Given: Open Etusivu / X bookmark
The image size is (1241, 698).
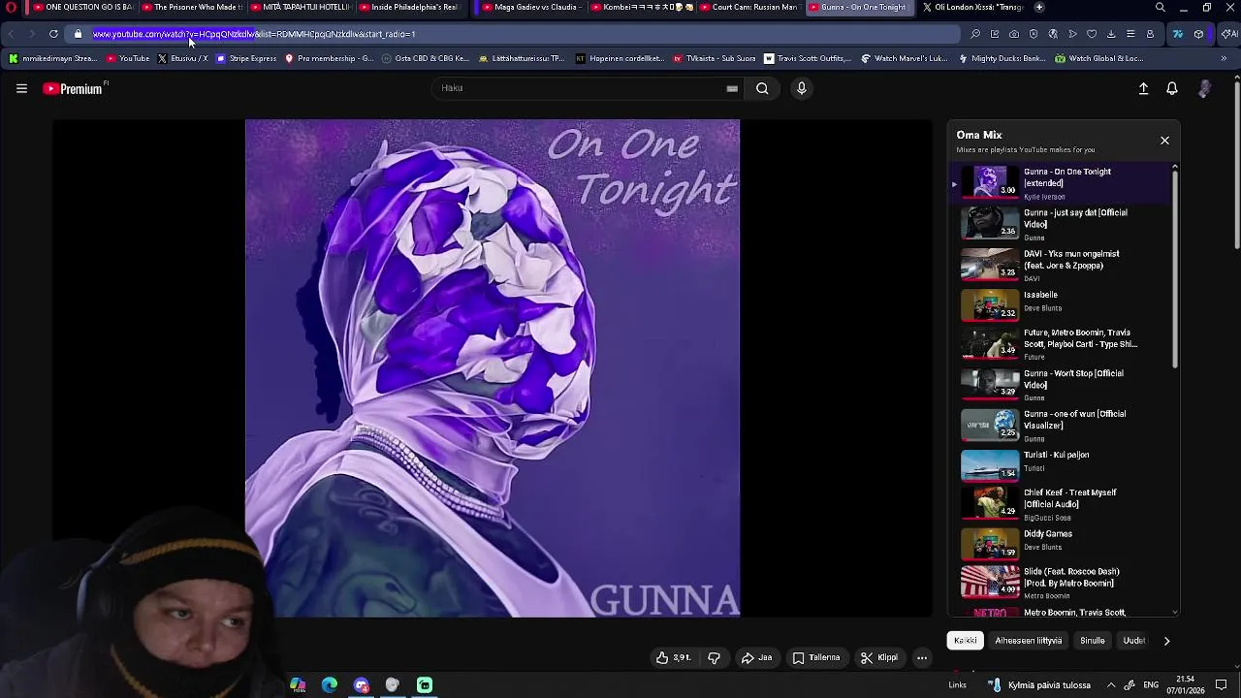Looking at the screenshot, I should pyautogui.click(x=182, y=58).
